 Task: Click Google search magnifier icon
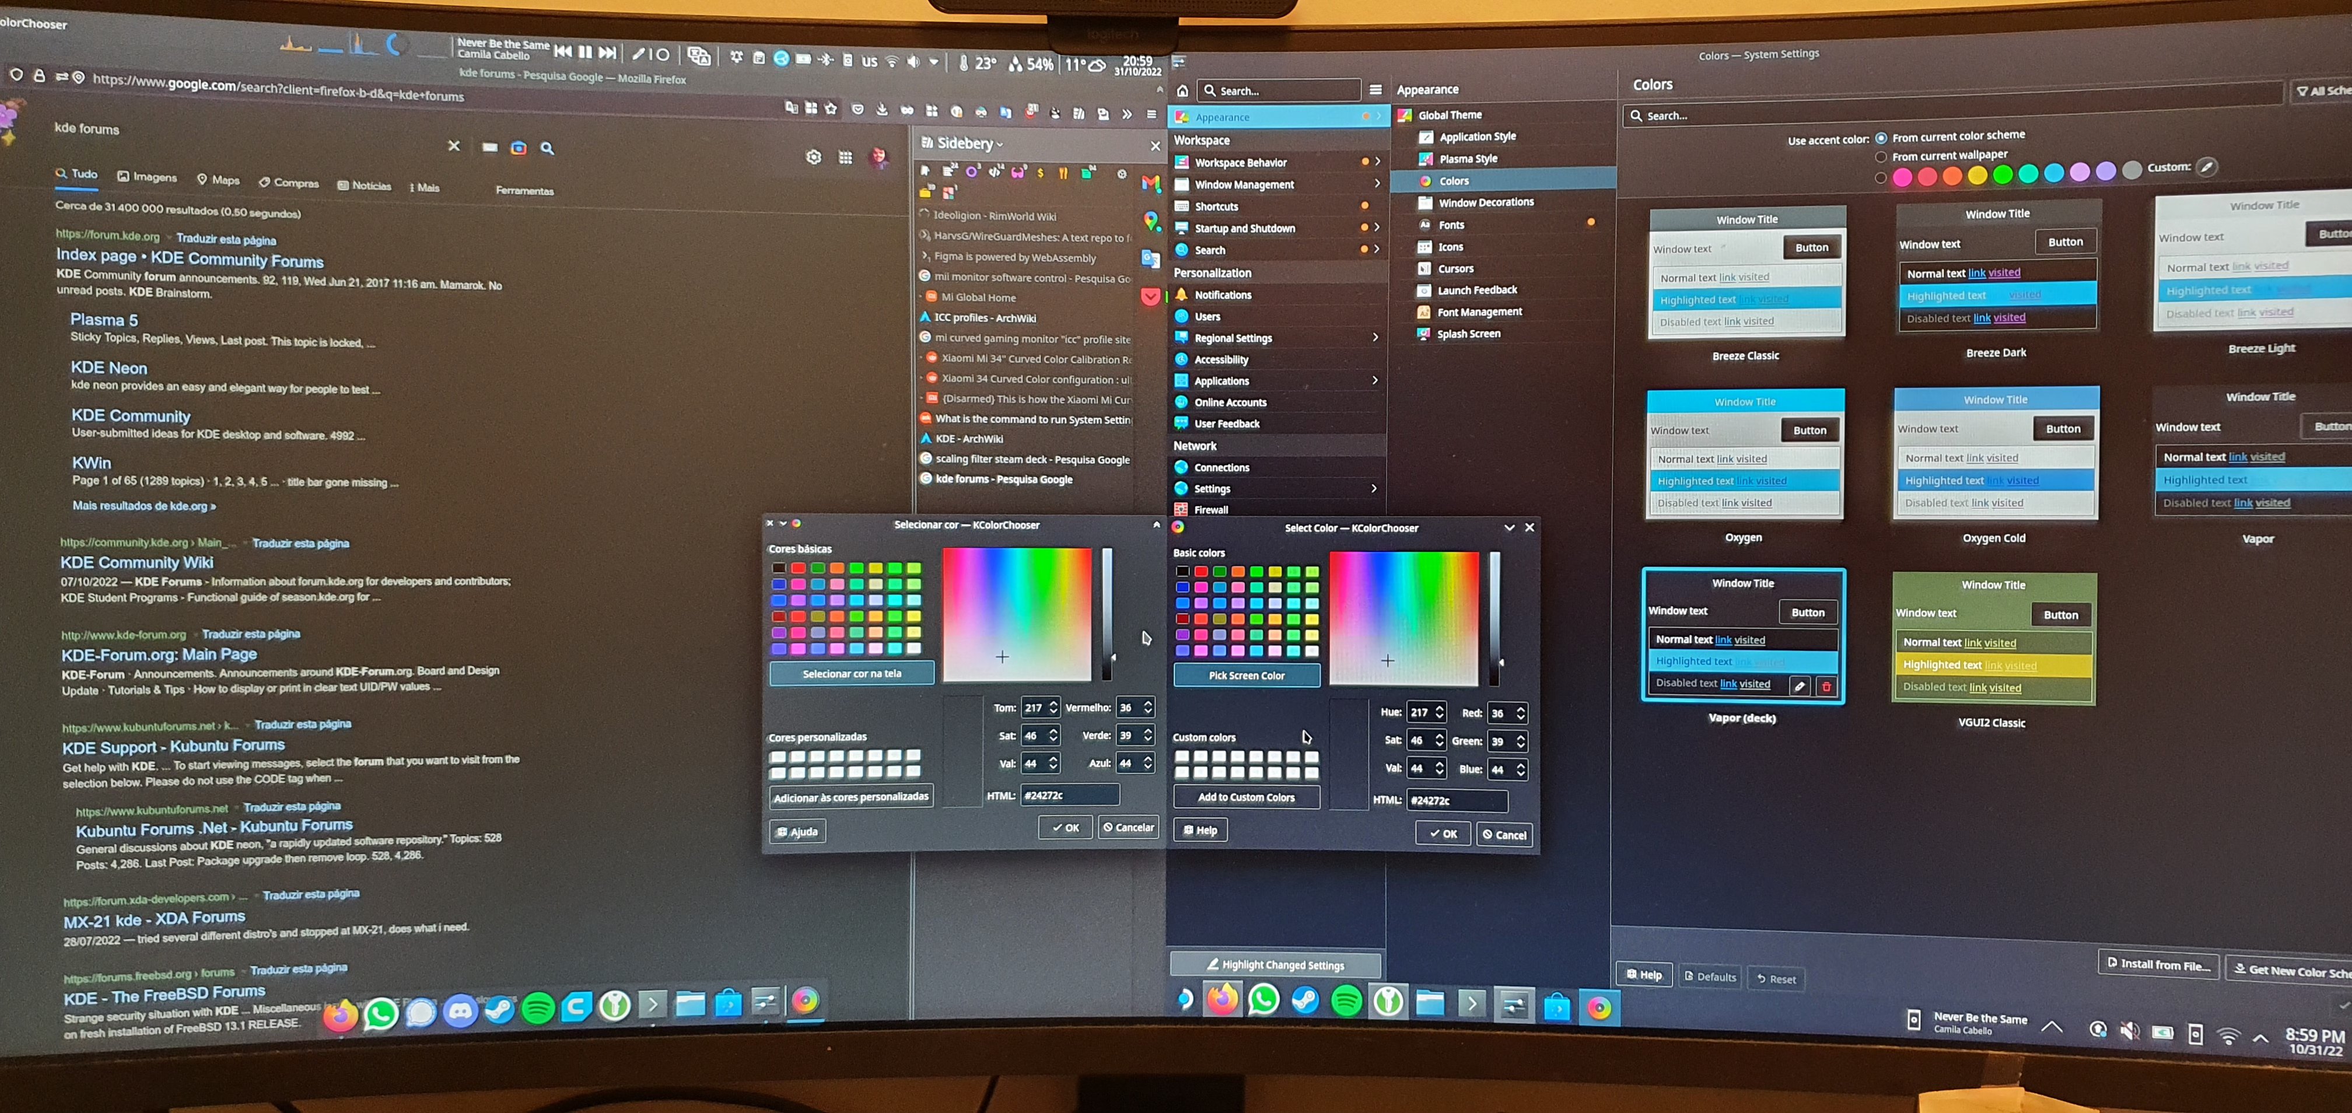point(547,148)
